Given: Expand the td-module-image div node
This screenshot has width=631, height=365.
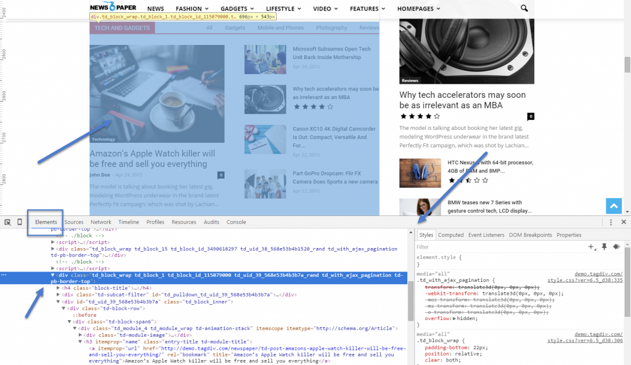Looking at the screenshot, I should tap(80, 335).
